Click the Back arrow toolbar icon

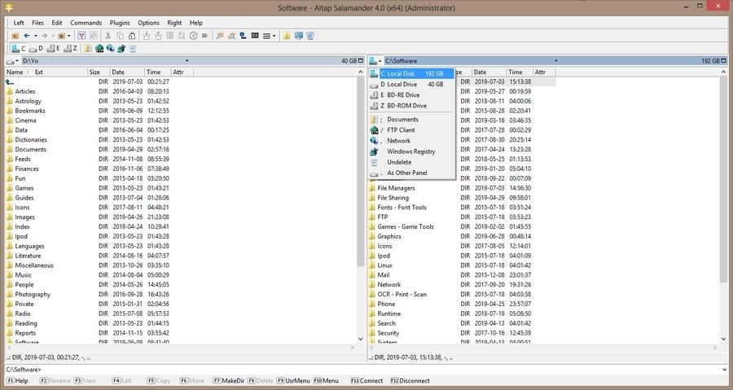pyautogui.click(x=27, y=36)
